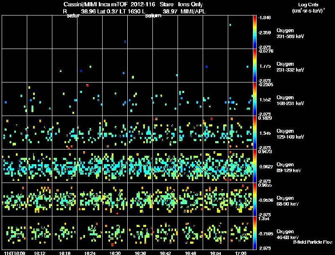Click the '1.345' color scale value

[265, 133]
